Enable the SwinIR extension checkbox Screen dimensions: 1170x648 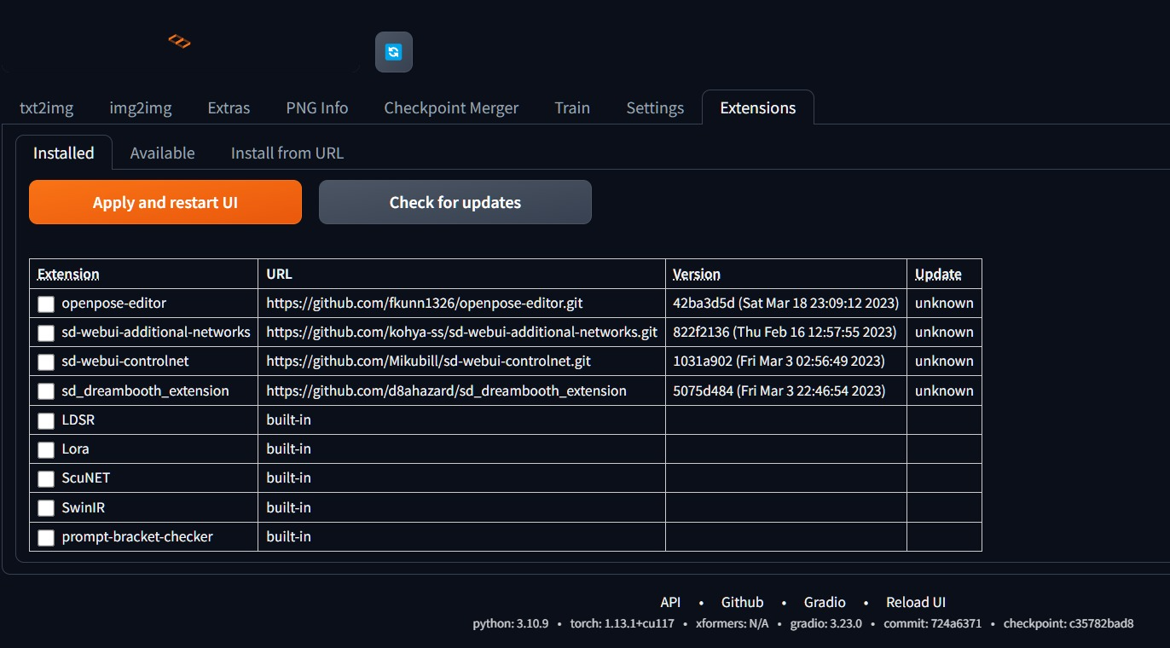pos(45,507)
